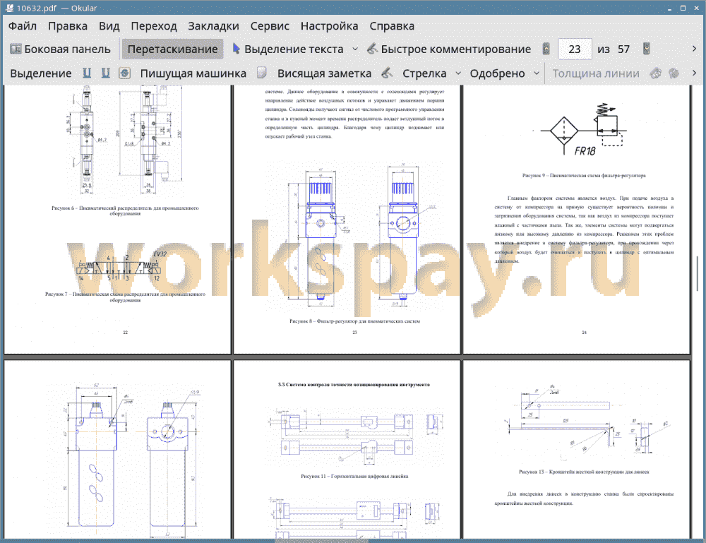The height and width of the screenshot is (543, 706).
Task: Click the 'Рисунок 7' pneumatic scheme caption
Action: point(125,297)
